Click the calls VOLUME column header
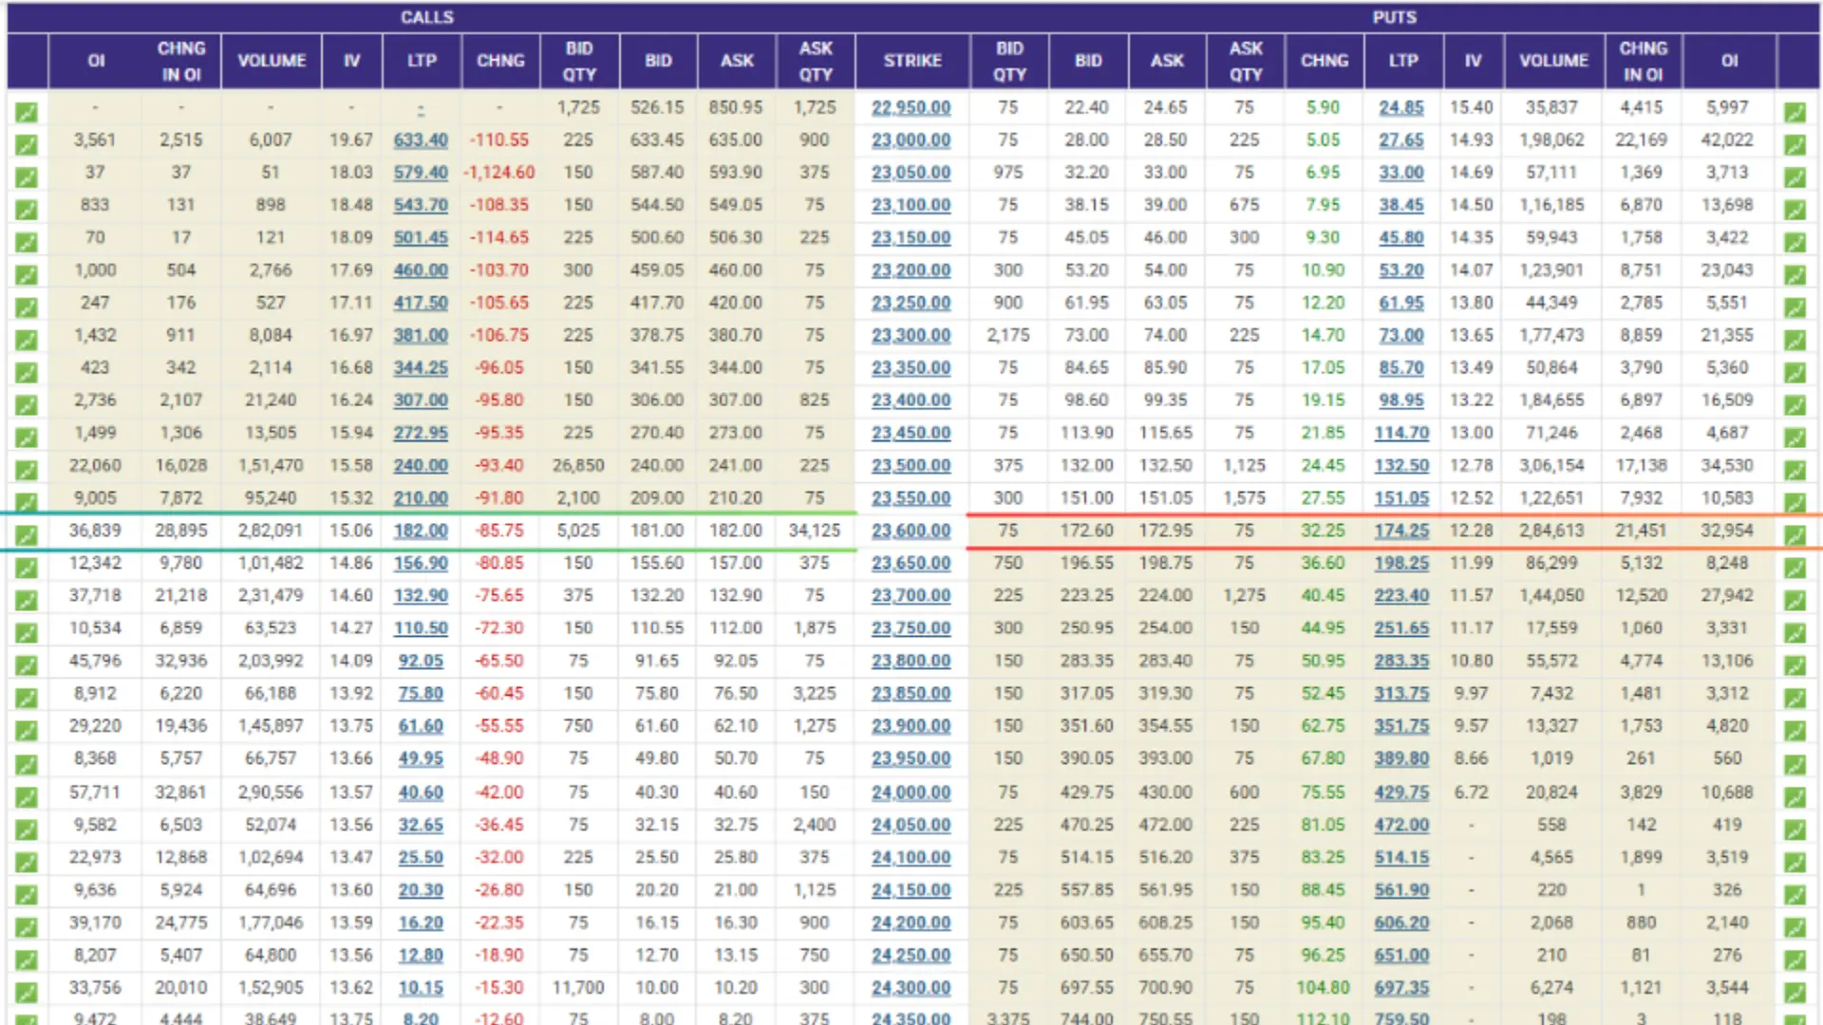Image resolution: width=1823 pixels, height=1025 pixels. 272,61
